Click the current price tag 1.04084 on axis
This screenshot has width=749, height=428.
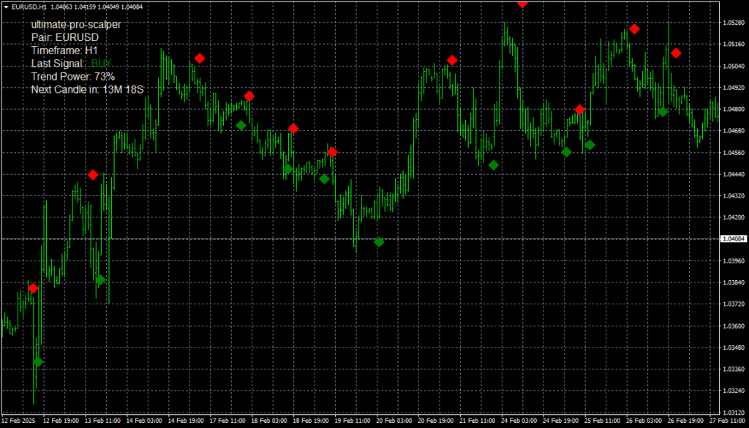pos(732,239)
